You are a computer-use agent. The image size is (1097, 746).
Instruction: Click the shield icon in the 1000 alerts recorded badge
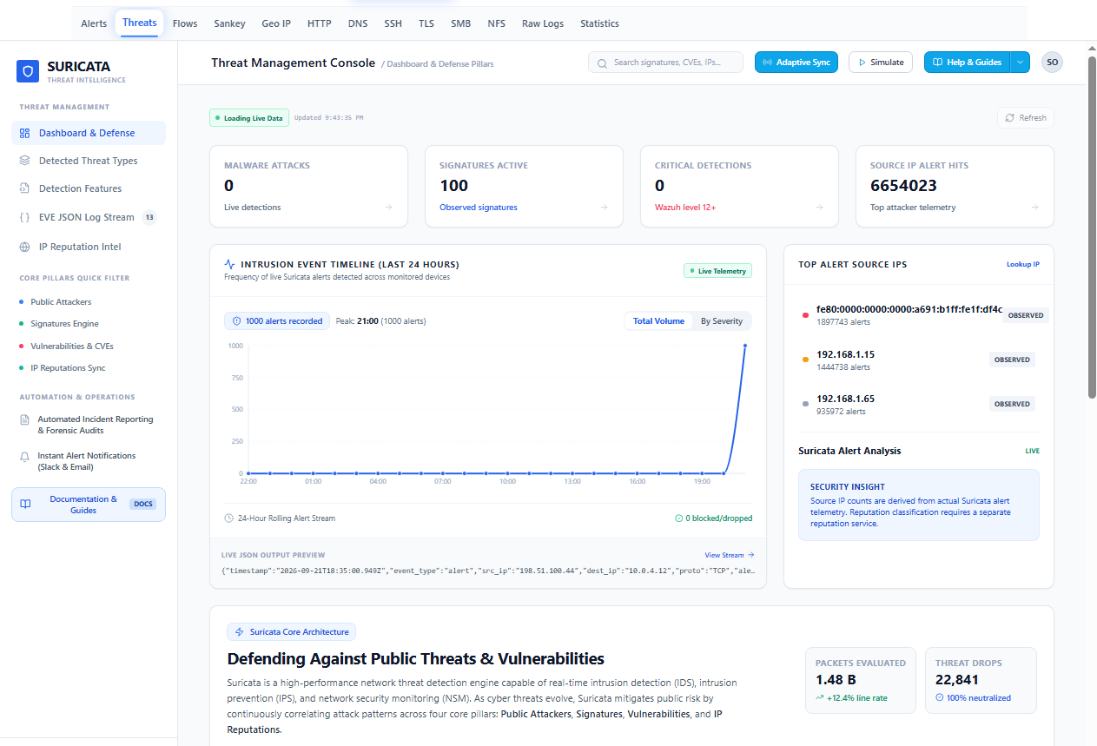[x=236, y=321]
